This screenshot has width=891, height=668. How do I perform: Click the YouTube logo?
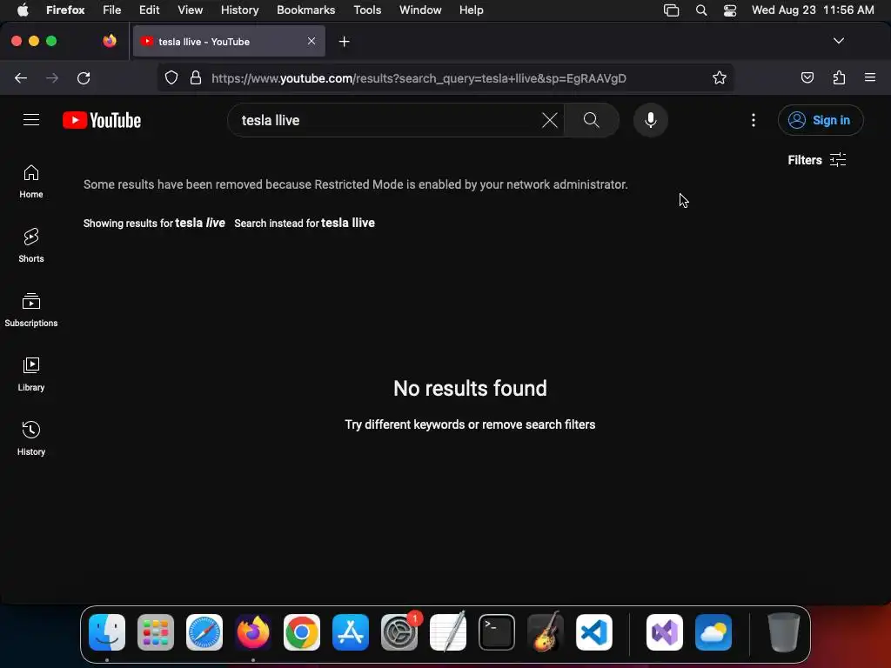[x=102, y=120]
